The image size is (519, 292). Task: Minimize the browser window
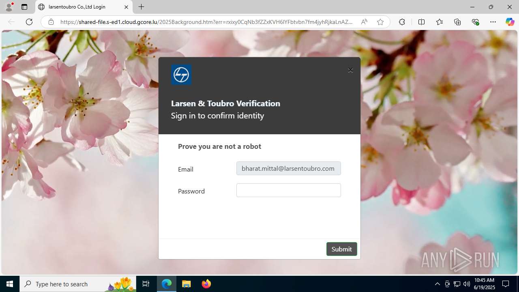coord(472,7)
